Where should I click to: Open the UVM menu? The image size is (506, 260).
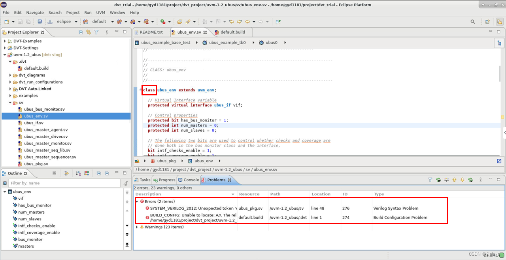pos(100,13)
